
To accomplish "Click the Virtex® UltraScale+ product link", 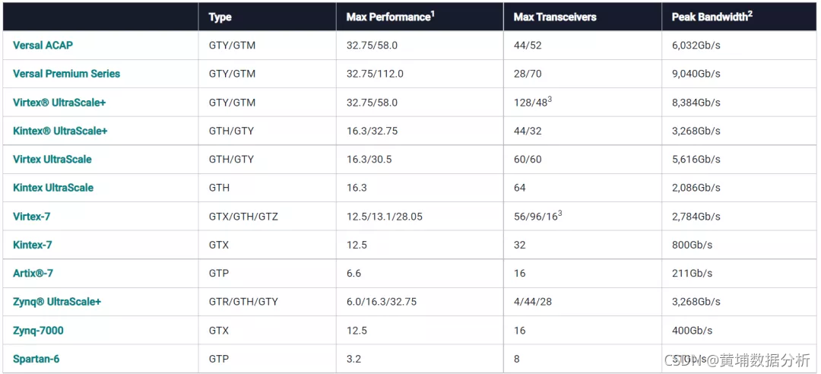I will click(59, 103).
